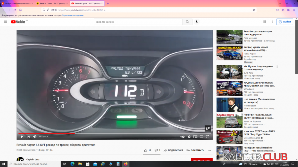
Task: Open the Windows Start menu
Action: point(4,164)
